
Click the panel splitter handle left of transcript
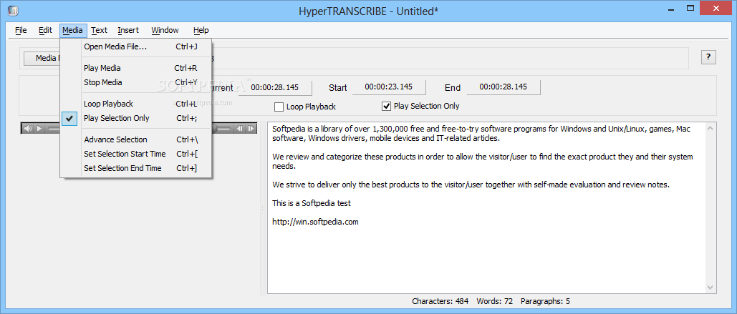262,208
